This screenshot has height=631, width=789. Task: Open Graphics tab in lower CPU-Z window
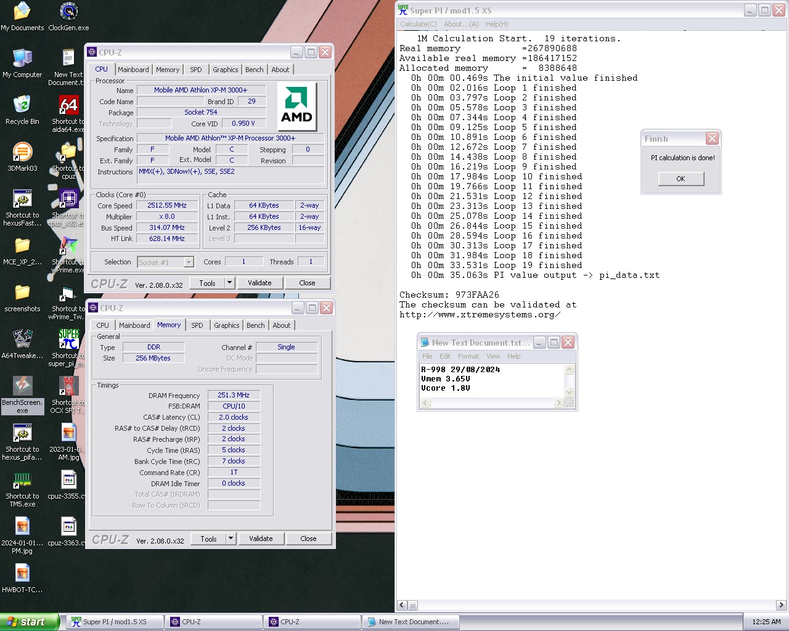click(227, 325)
